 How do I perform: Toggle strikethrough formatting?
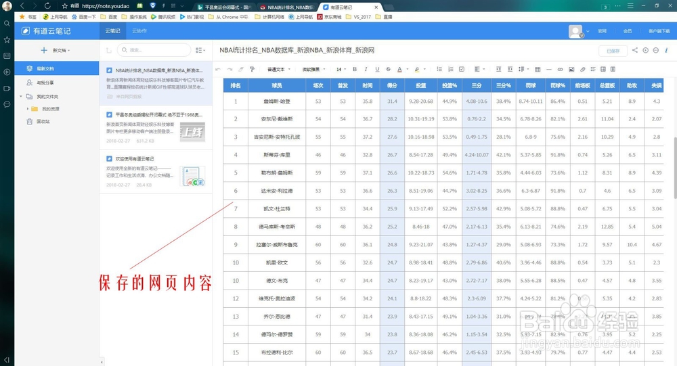point(388,69)
